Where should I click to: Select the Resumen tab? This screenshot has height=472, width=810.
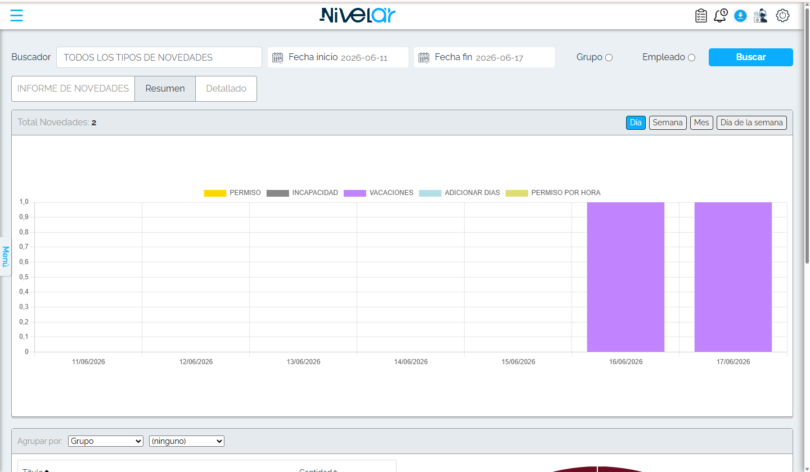tap(165, 89)
